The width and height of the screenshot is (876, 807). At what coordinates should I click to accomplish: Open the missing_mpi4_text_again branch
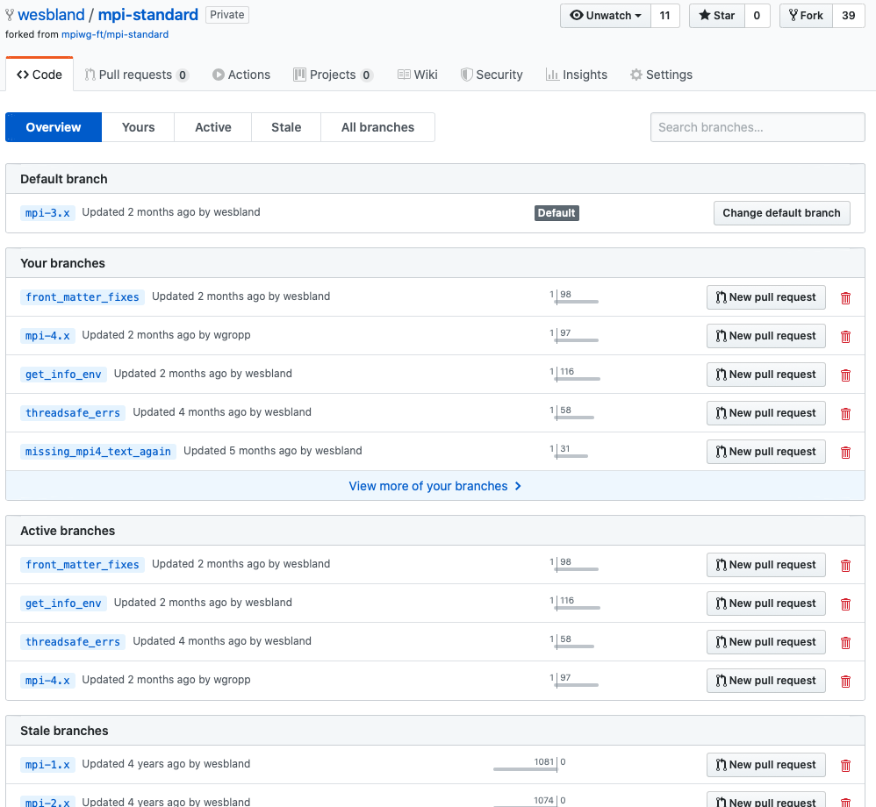click(x=97, y=451)
